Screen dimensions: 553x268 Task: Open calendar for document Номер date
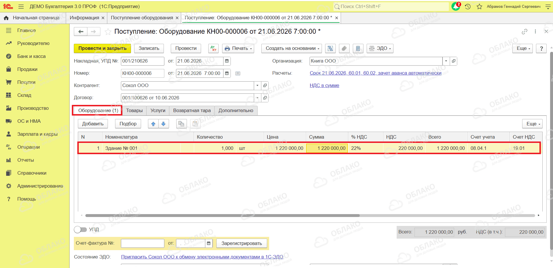tap(227, 73)
